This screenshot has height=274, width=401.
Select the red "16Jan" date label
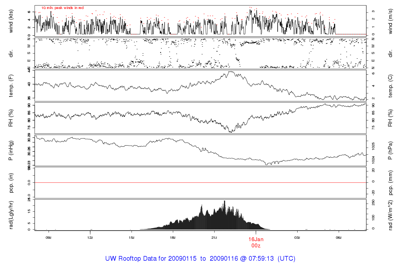pyautogui.click(x=256, y=240)
